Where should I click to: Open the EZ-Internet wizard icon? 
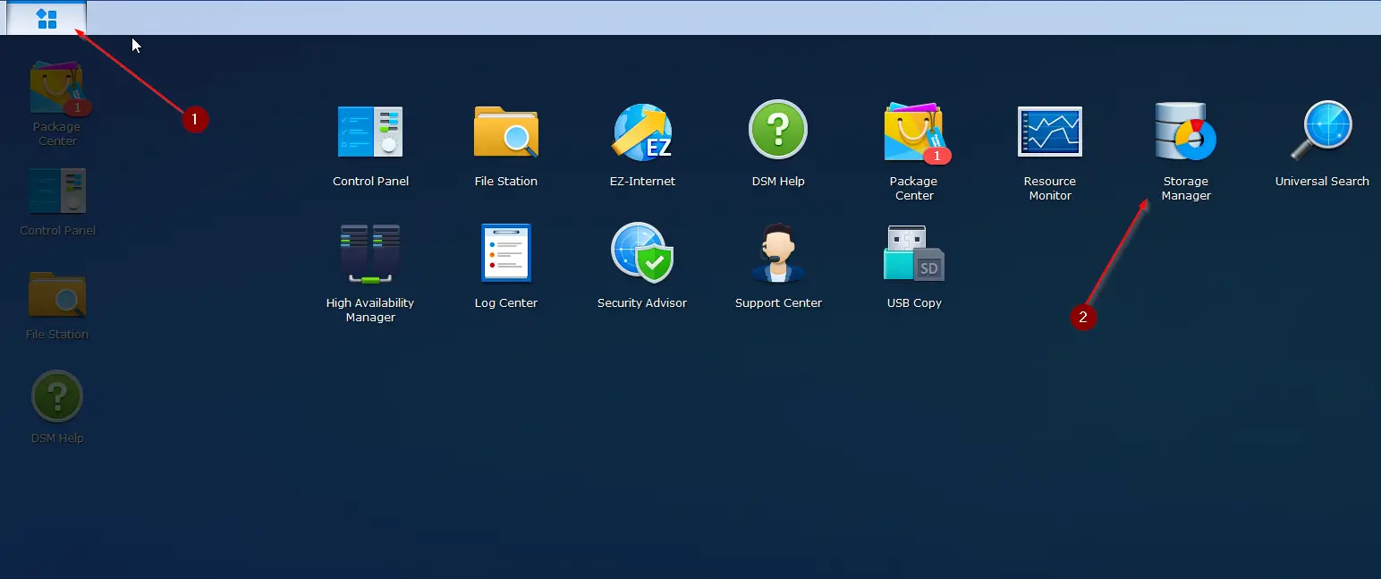(x=642, y=132)
